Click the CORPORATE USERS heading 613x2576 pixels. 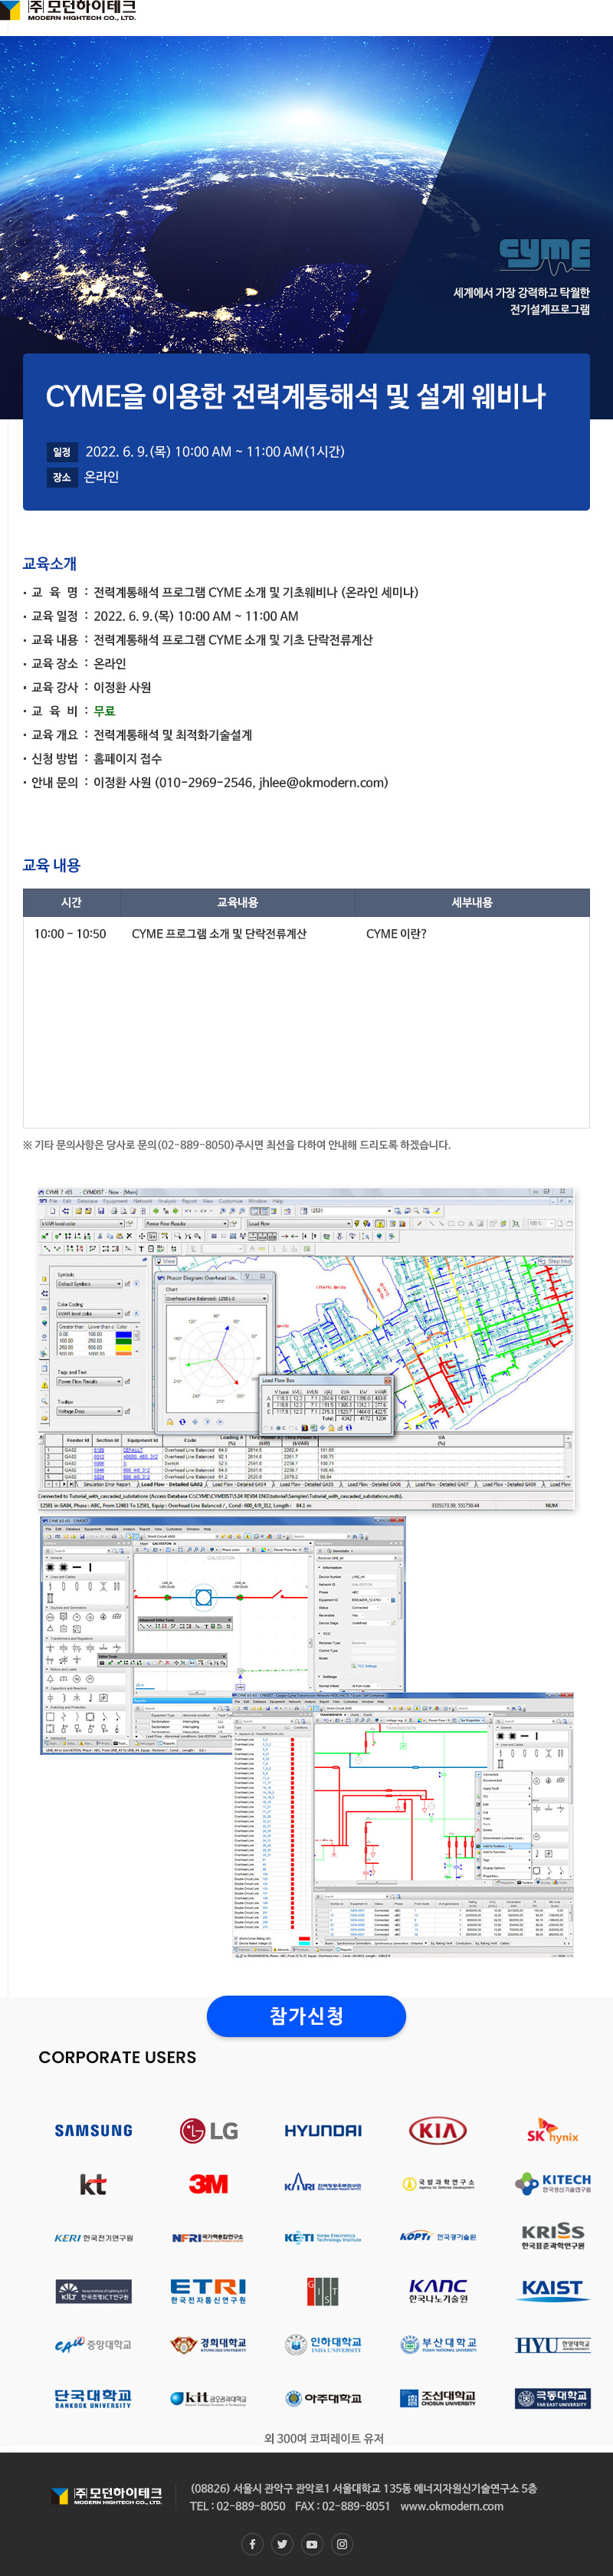coord(117,2058)
